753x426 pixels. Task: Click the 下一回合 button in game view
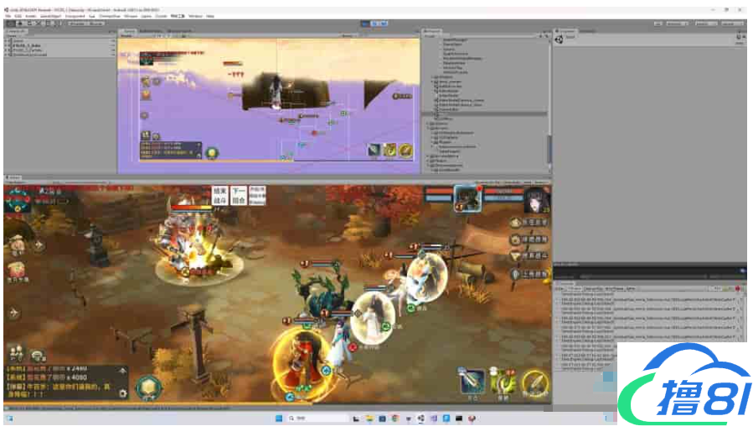coord(239,196)
